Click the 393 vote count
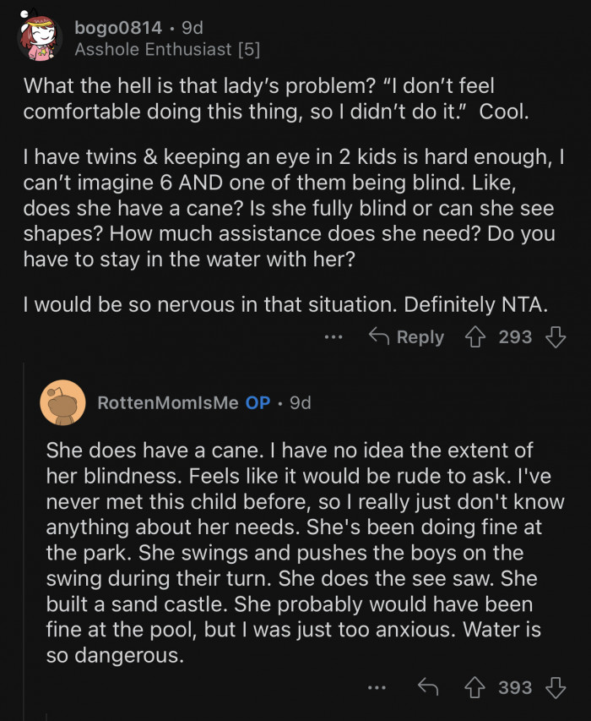 [516, 687]
